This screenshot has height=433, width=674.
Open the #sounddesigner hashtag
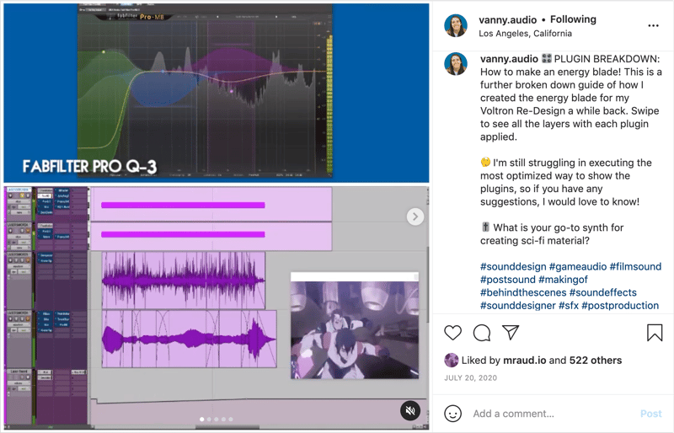tap(518, 306)
